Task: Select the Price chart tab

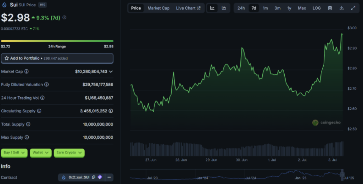Action: click(x=136, y=8)
